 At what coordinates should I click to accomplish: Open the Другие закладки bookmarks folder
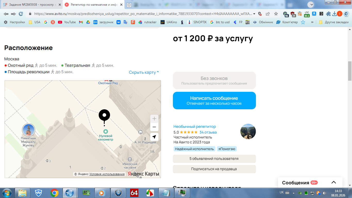coord(334,22)
